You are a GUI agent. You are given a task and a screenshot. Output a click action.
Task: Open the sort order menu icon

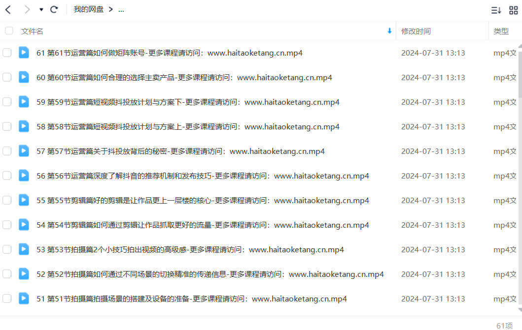[496, 10]
